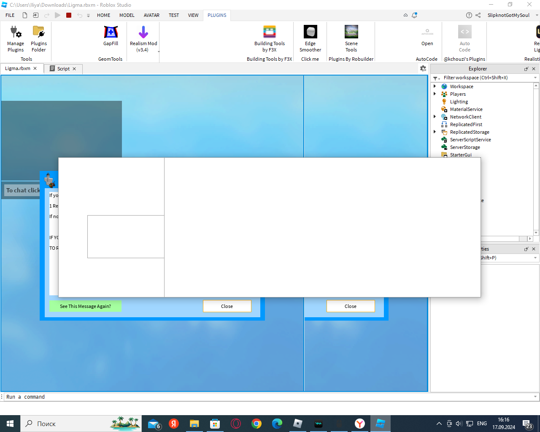
Task: Open Manage Plugins
Action: [x=16, y=39]
